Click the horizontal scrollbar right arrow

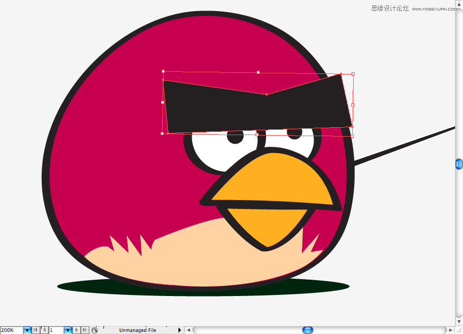(451, 330)
